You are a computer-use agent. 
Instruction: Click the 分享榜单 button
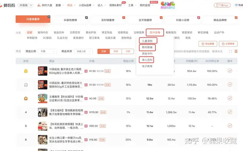click(228, 44)
